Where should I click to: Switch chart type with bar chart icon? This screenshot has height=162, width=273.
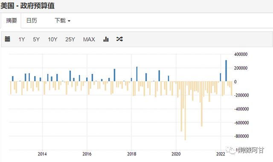tap(106, 39)
